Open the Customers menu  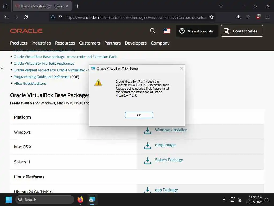coord(89,43)
